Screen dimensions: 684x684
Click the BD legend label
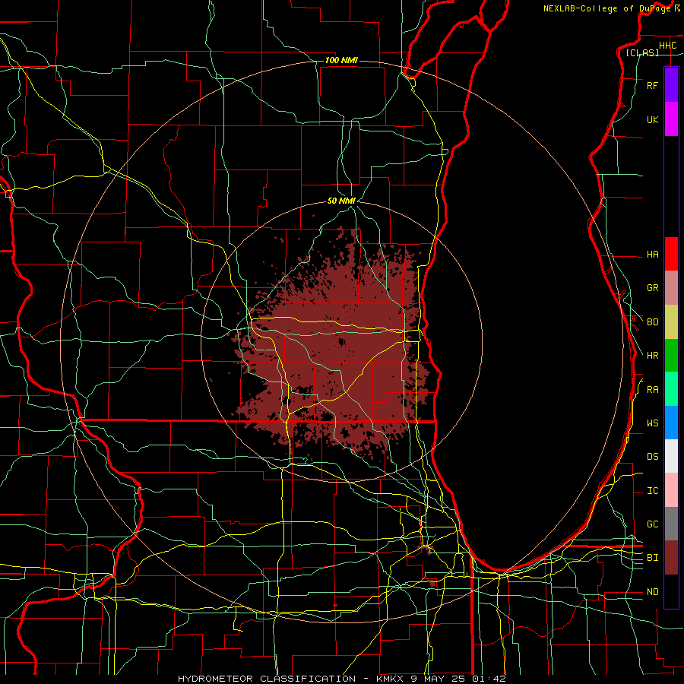pos(652,322)
